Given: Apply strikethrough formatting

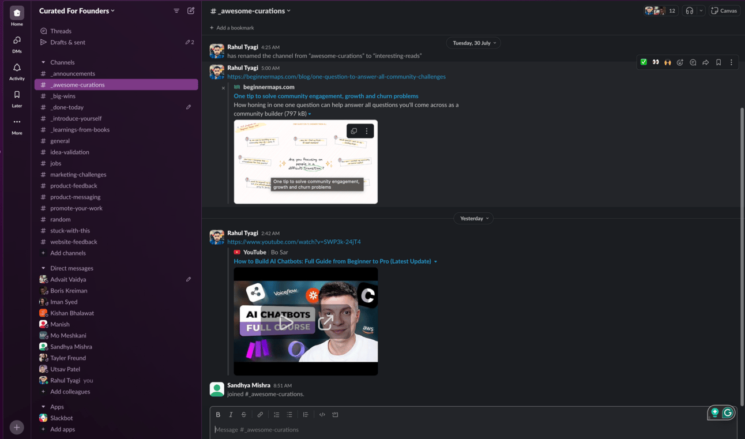Looking at the screenshot, I should point(243,415).
